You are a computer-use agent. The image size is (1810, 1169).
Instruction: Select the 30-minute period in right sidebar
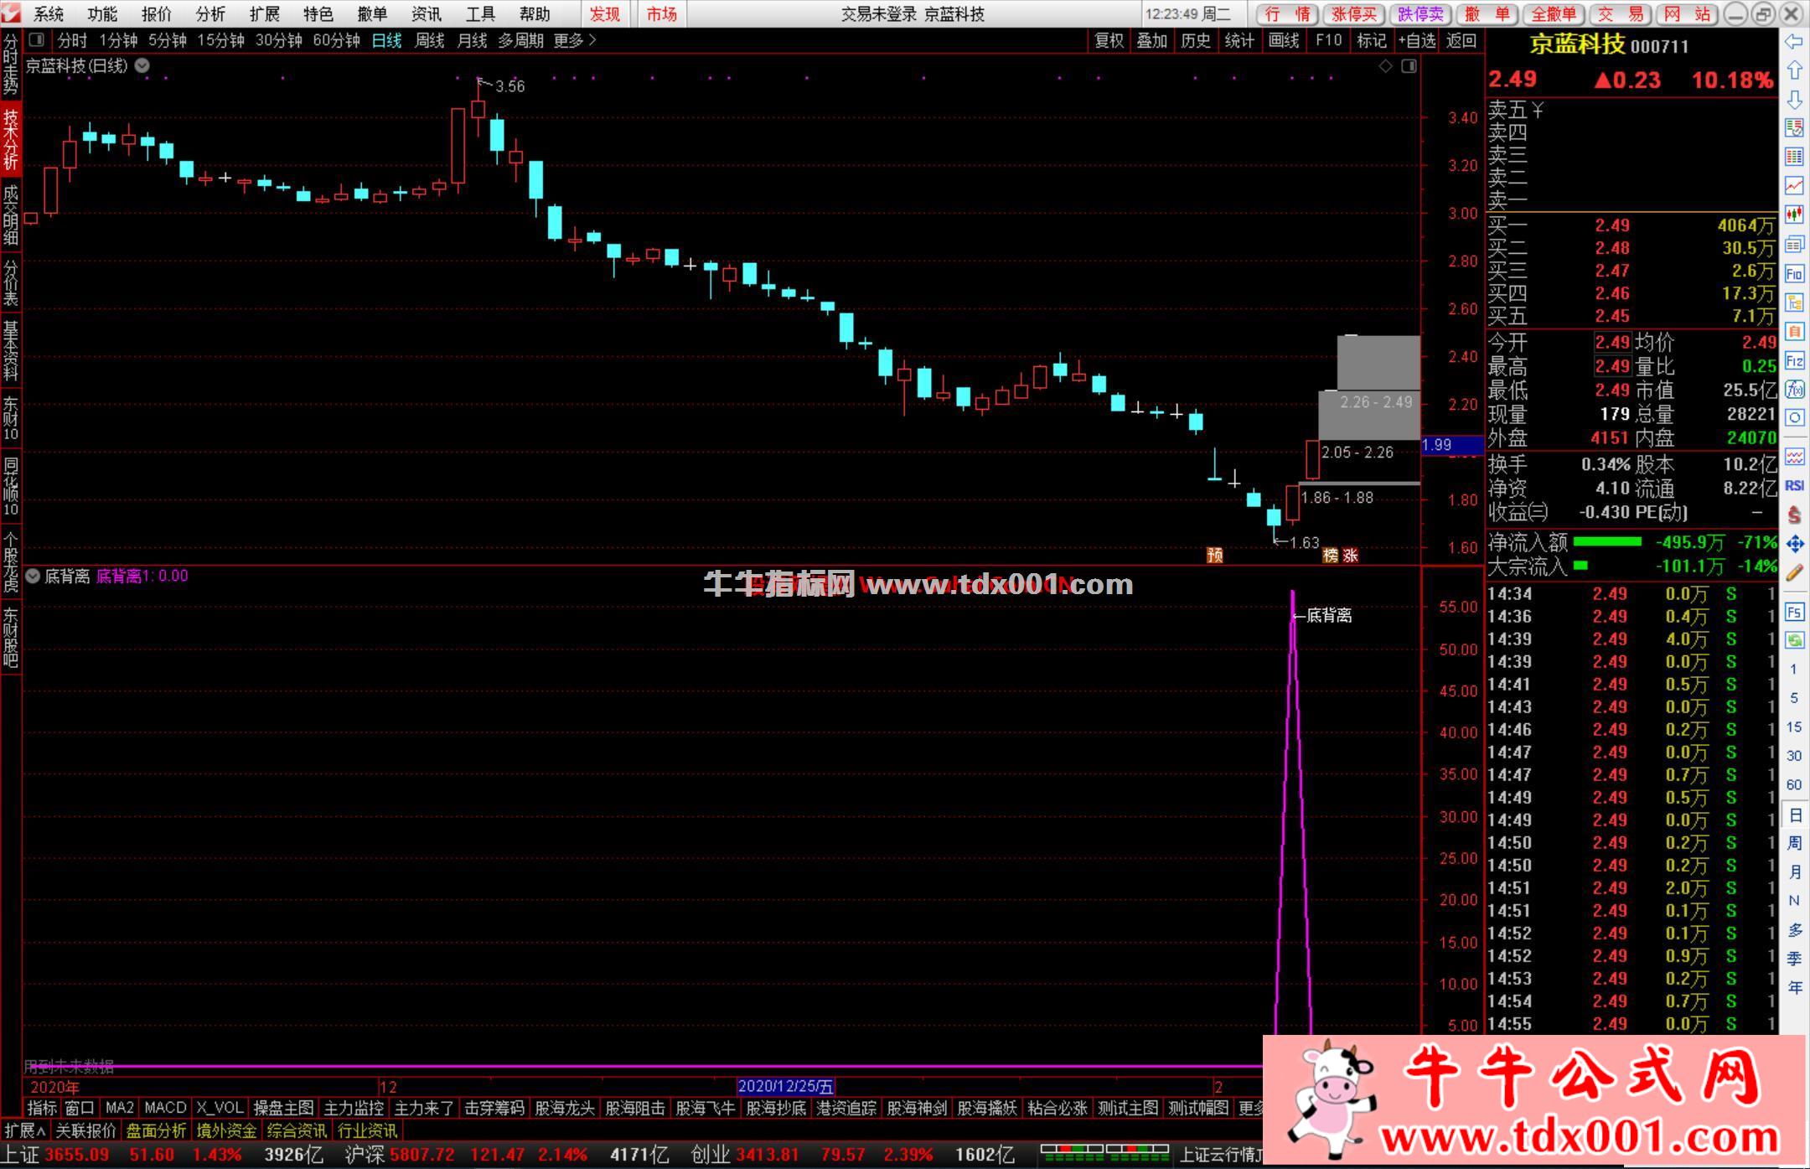tap(1794, 755)
